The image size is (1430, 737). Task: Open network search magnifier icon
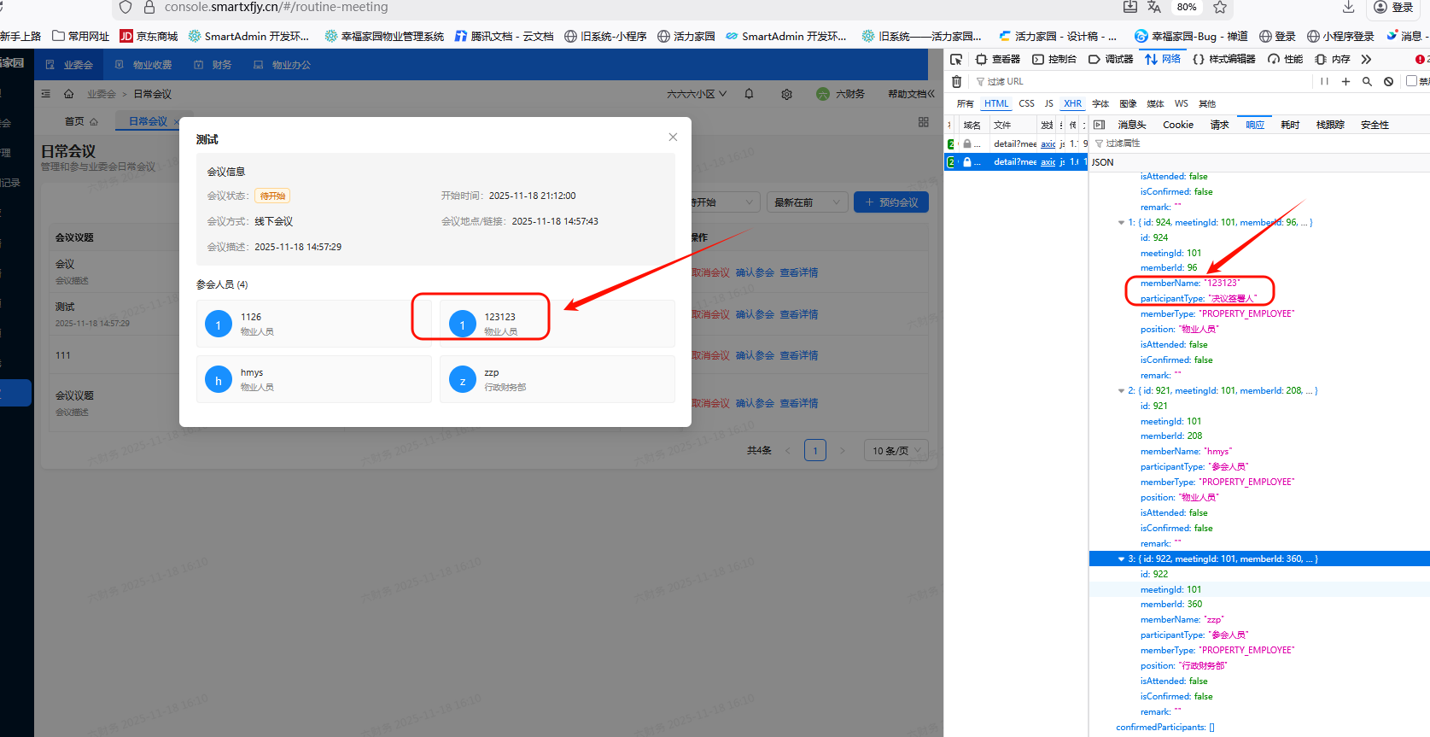pos(1367,82)
